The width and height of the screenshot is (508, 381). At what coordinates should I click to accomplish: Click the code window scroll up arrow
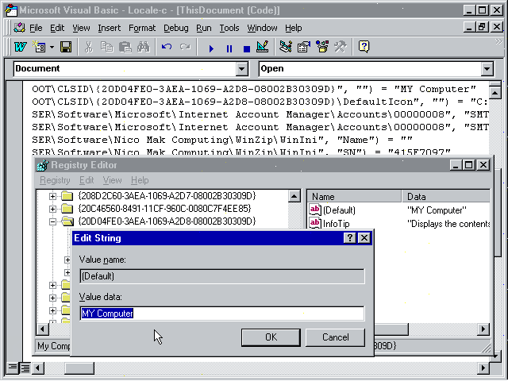click(495, 94)
